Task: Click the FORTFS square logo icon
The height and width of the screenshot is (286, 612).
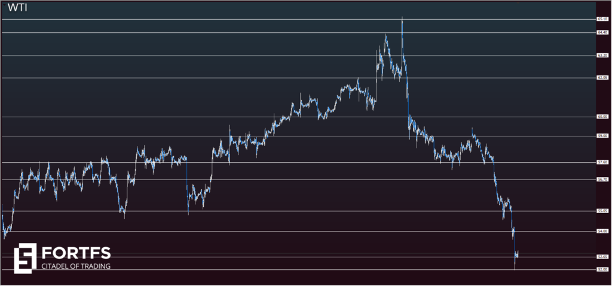Action: click(x=26, y=257)
